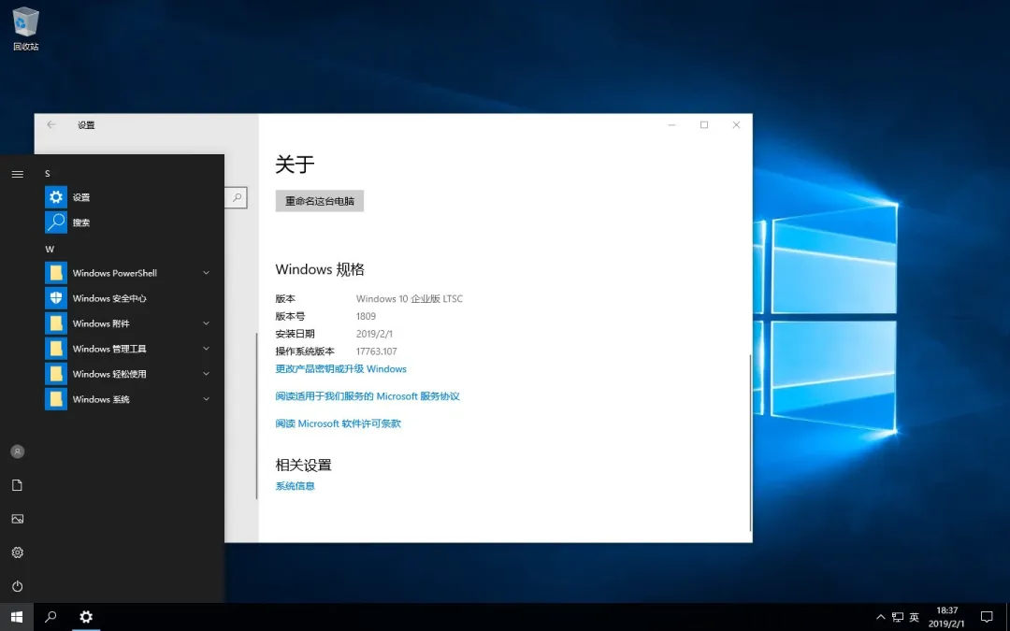
Task: Click the Windows 系统 folder icon
Action: click(56, 399)
